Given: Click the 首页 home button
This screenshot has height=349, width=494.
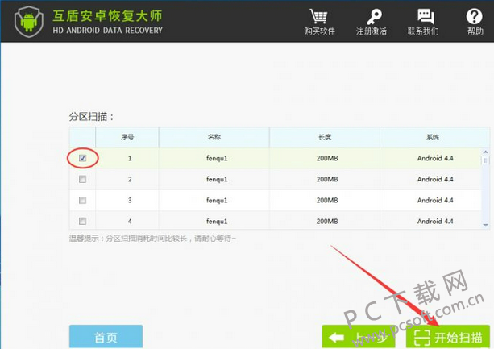Looking at the screenshot, I should click(106, 337).
